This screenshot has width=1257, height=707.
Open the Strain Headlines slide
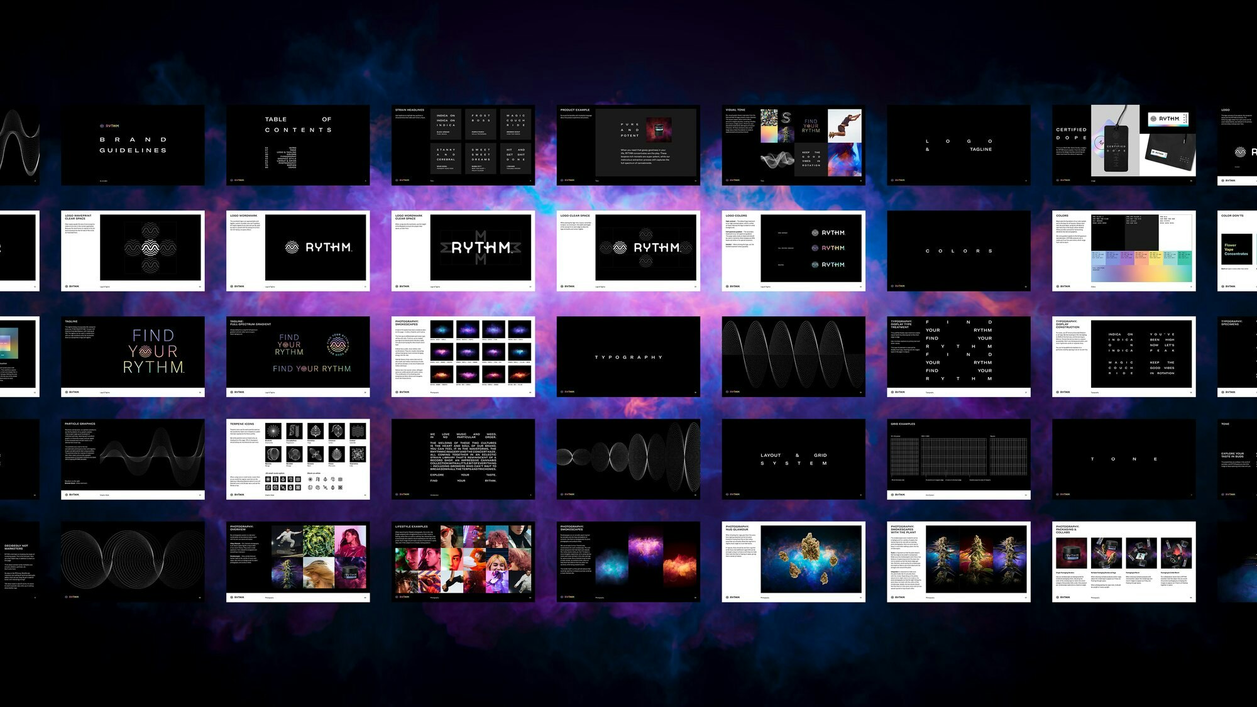tap(463, 145)
